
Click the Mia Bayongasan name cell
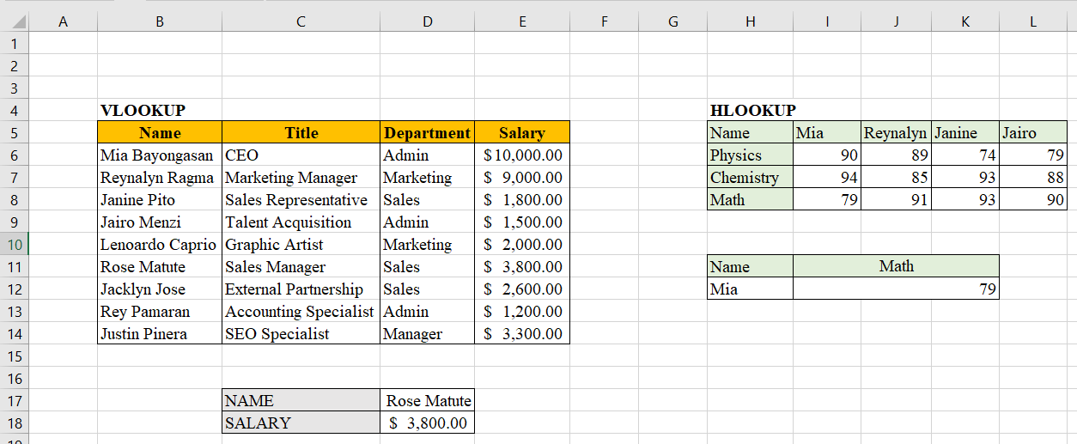159,155
